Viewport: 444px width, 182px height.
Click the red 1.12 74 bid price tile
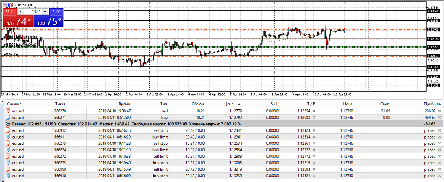pos(17,21)
